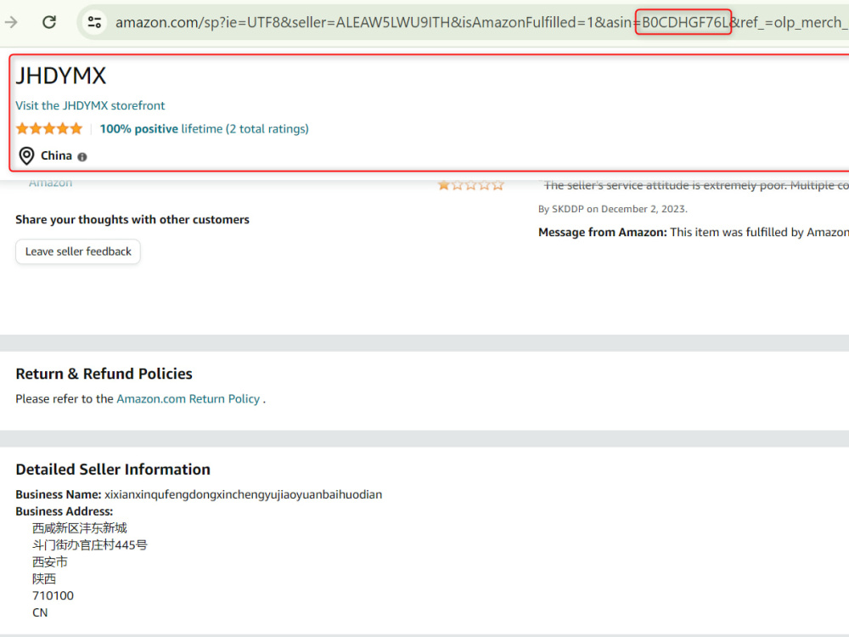Image resolution: width=849 pixels, height=637 pixels.
Task: Click the 'Detailed Seller Information' heading
Action: pos(113,470)
